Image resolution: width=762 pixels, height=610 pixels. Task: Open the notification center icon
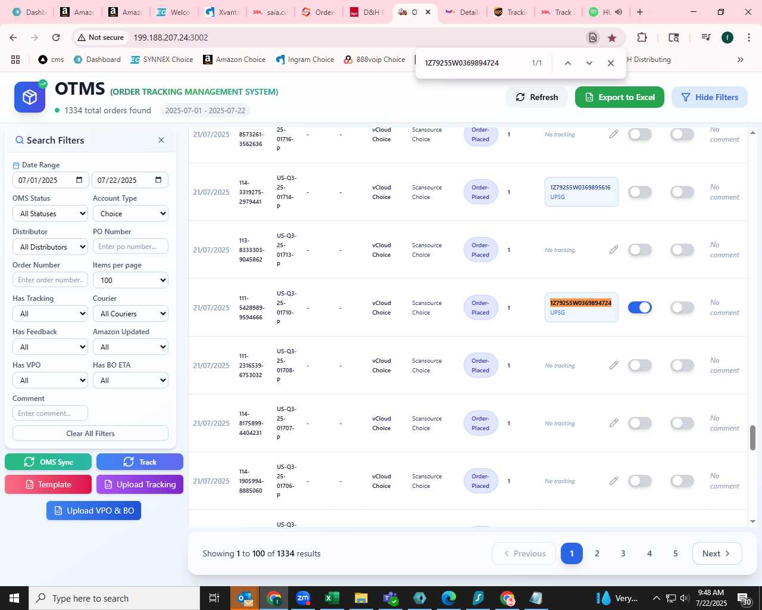745,598
